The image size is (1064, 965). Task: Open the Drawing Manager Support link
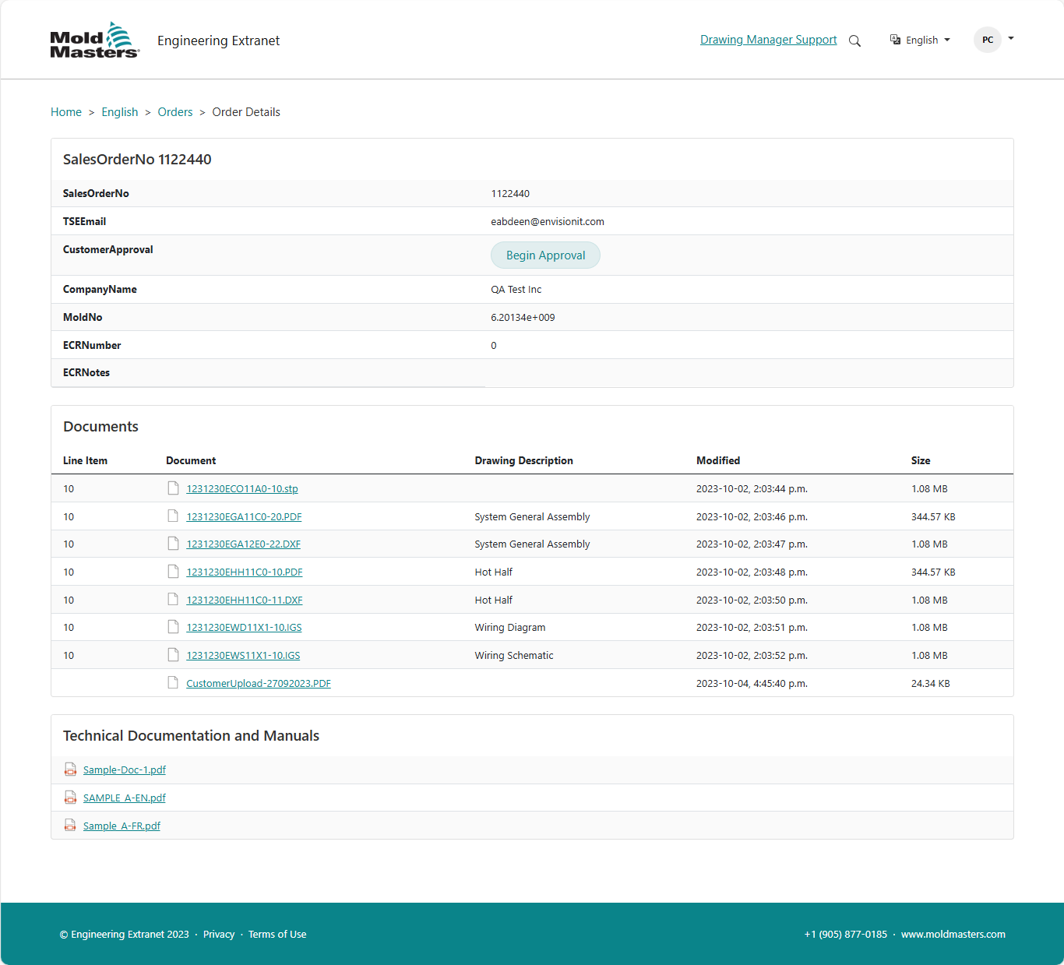point(768,40)
